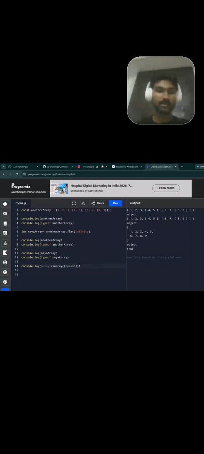Open a new browser tab
The image size is (204, 454).
coord(182,166)
